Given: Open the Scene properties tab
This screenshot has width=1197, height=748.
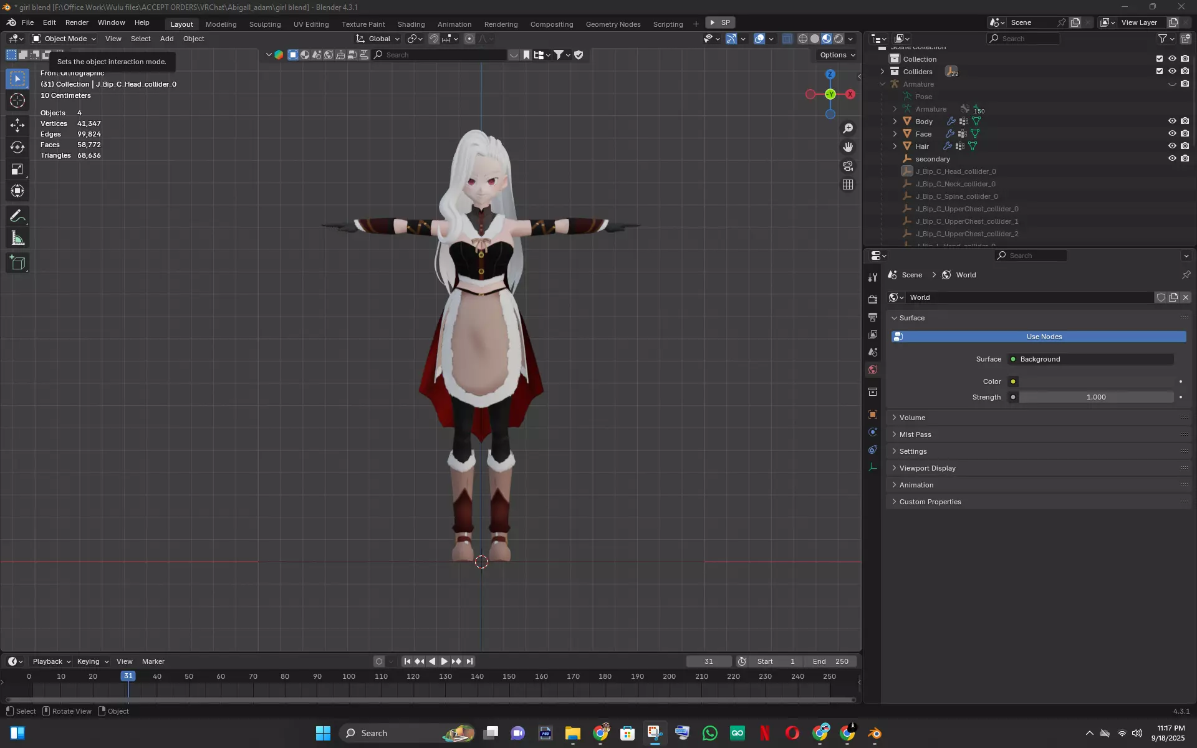Looking at the screenshot, I should [x=873, y=352].
